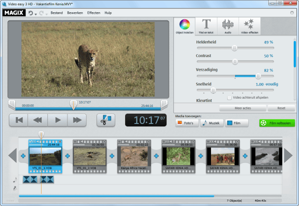Viewport: 299px width, 206px height.
Task: Click plus icon before VTS_01_1.VOB clip
Action: pyautogui.click(x=23, y=156)
